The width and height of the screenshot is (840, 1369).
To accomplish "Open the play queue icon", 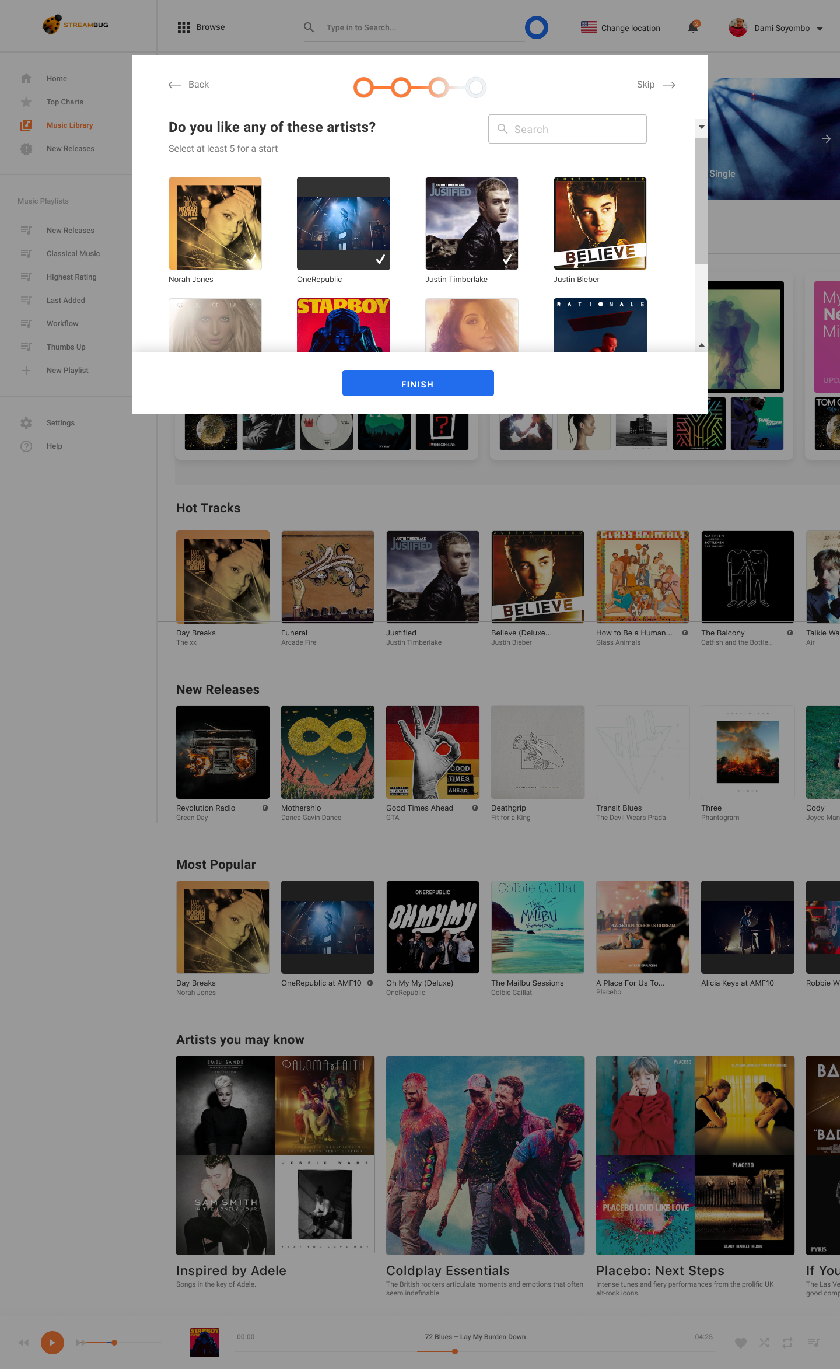I will (814, 1343).
